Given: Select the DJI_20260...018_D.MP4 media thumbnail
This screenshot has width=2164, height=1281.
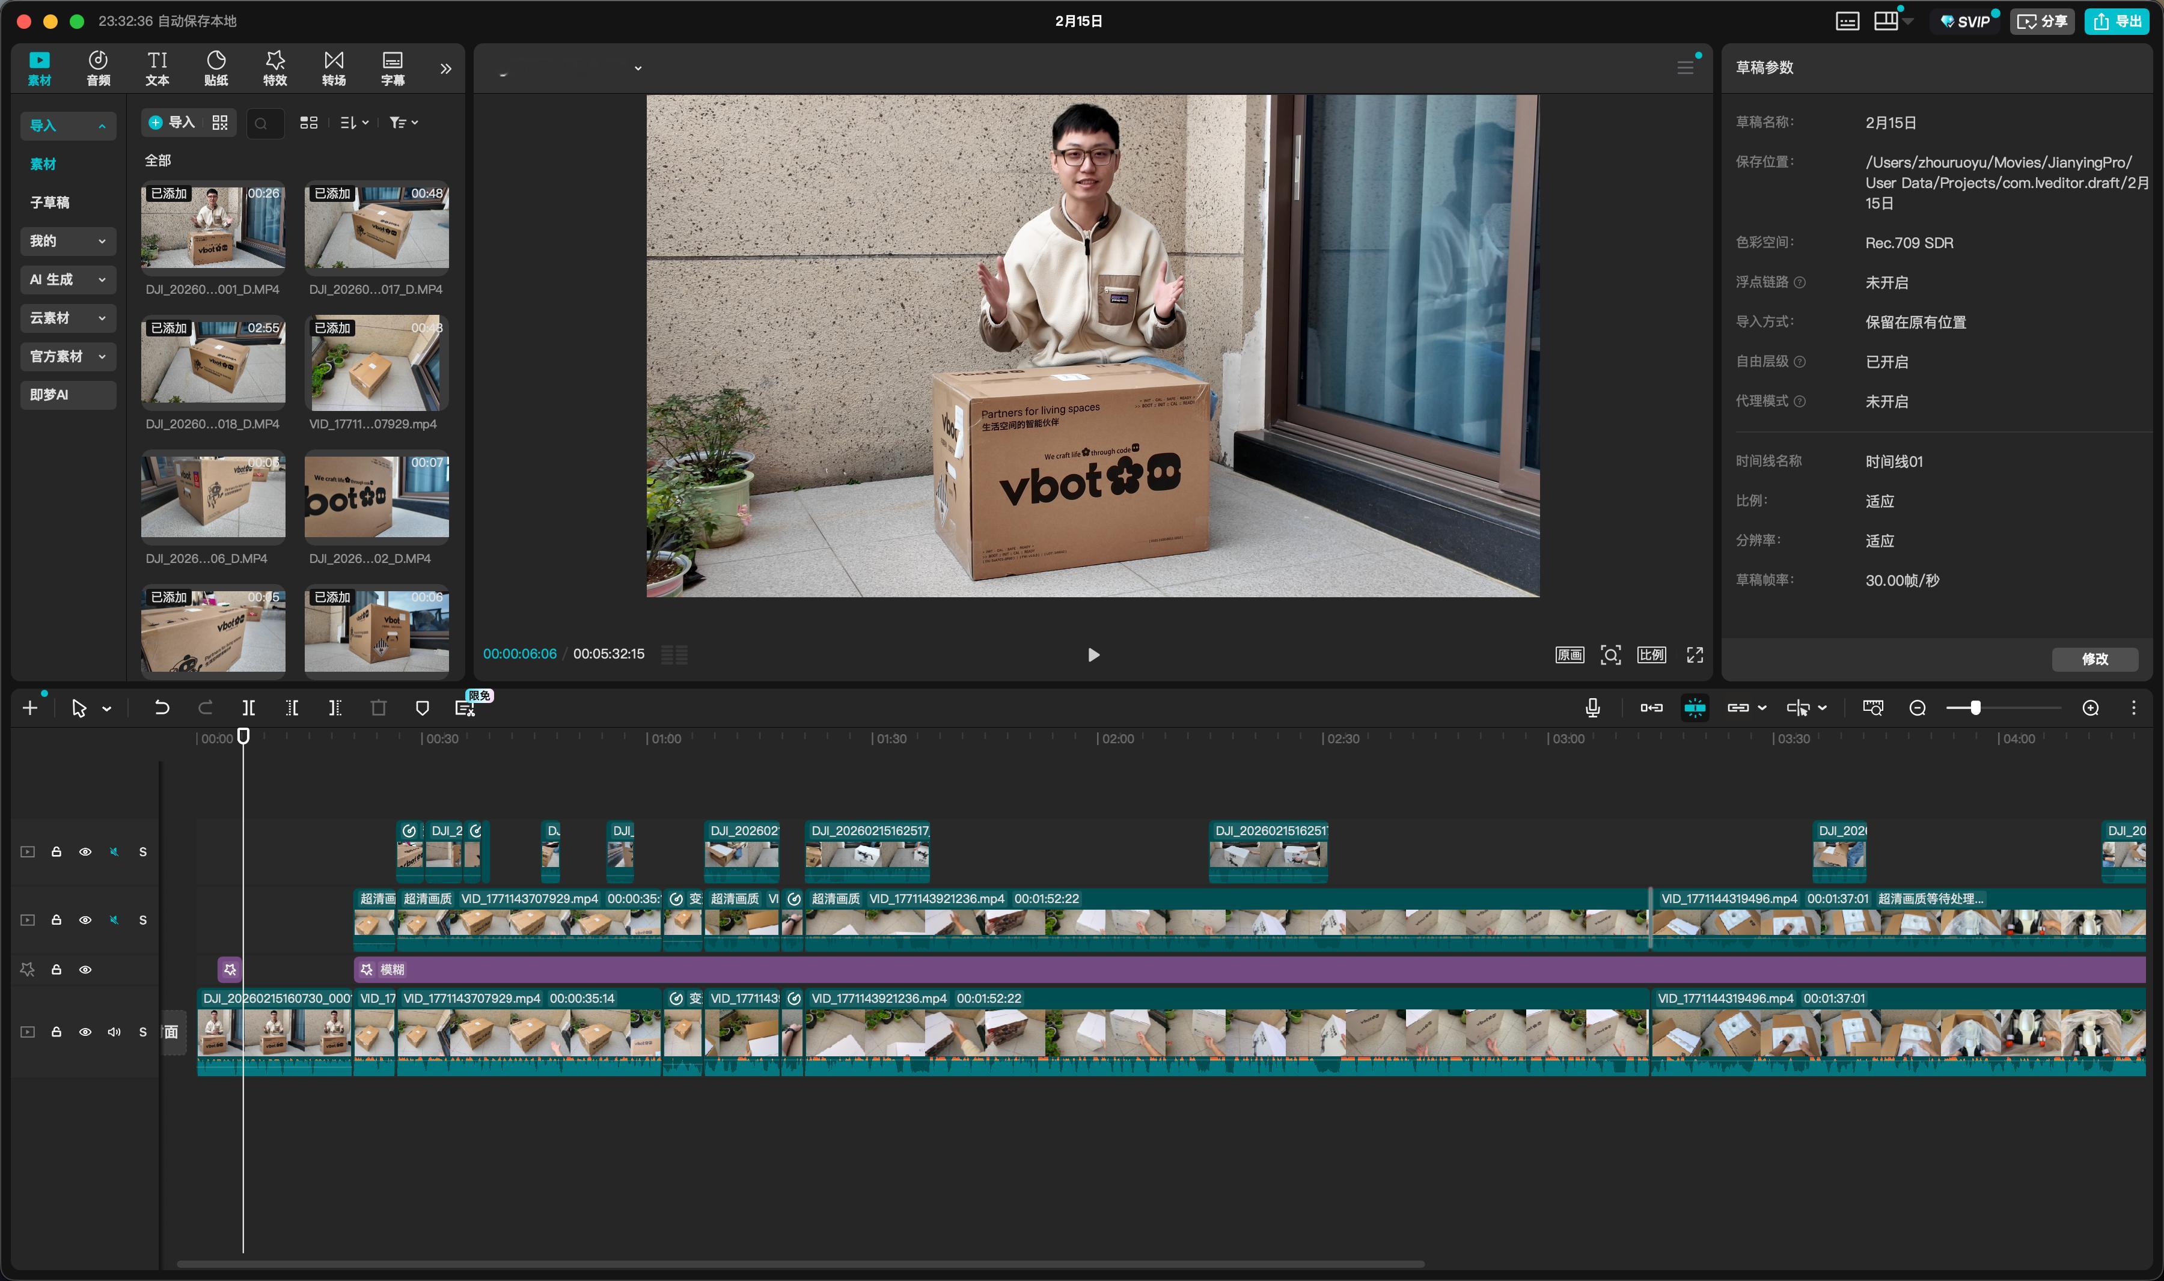Looking at the screenshot, I should click(x=212, y=361).
